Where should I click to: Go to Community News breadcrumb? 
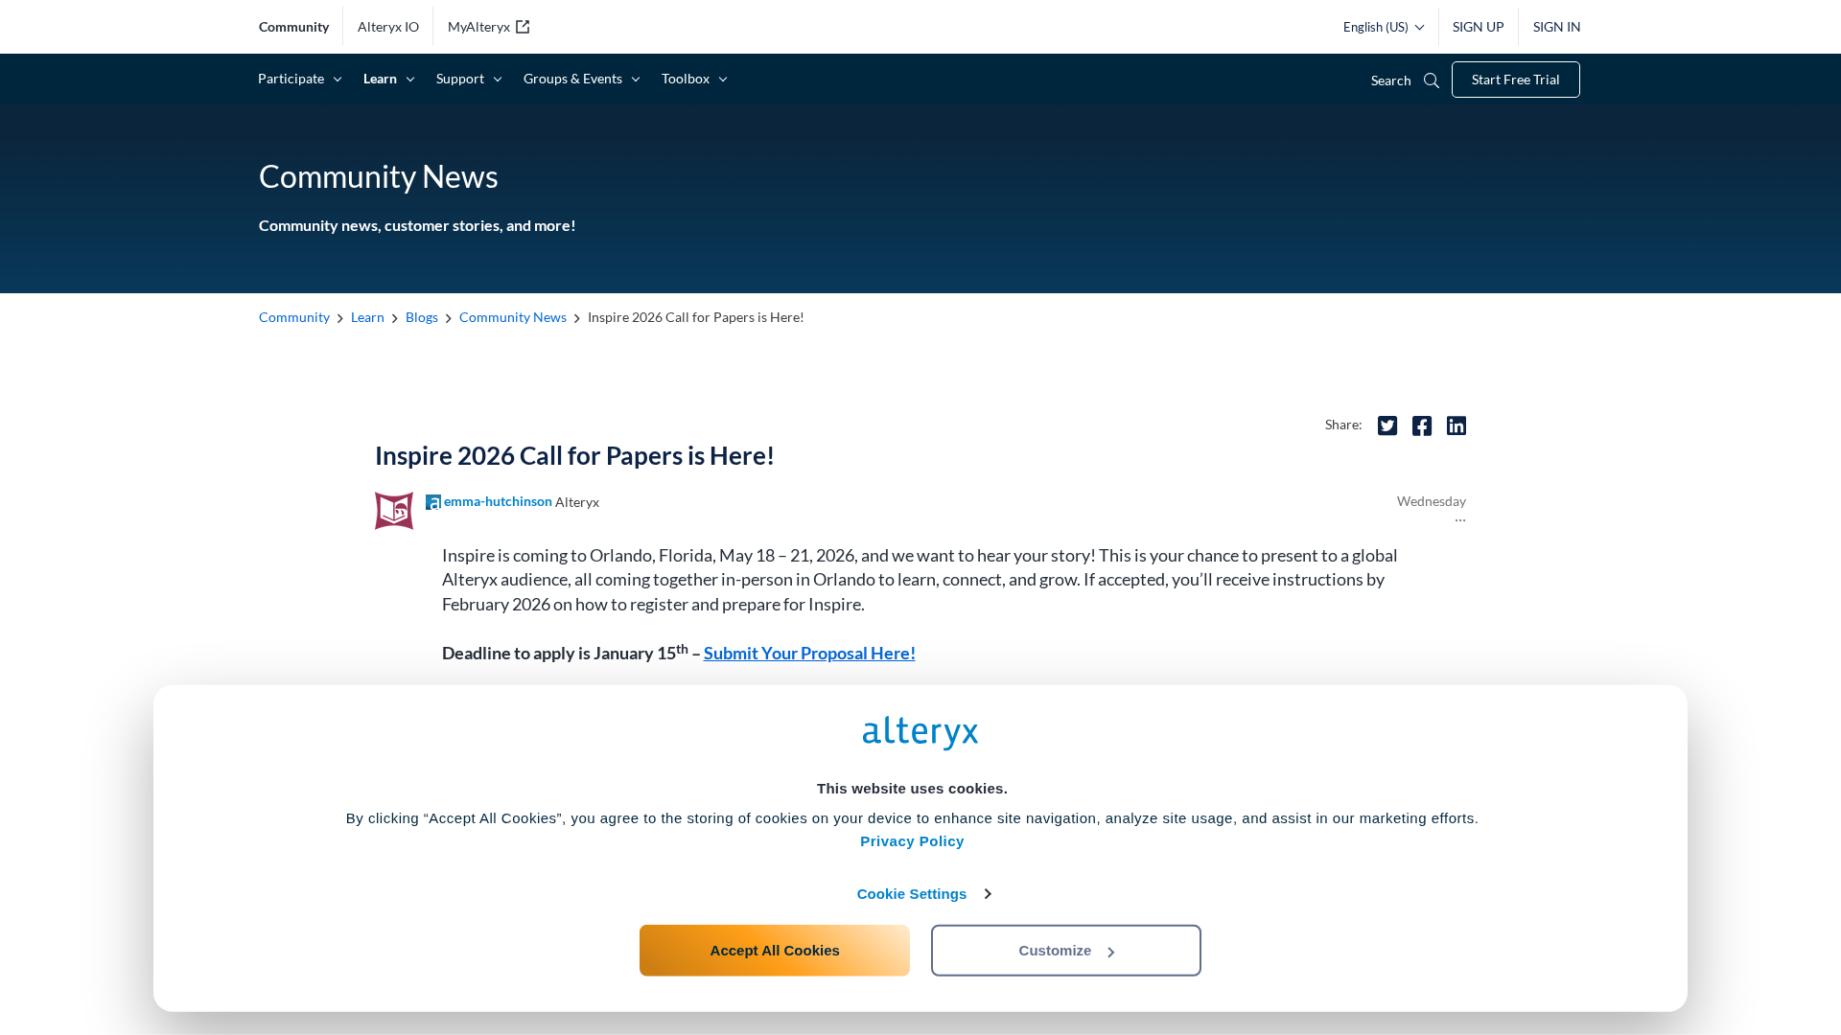512,317
